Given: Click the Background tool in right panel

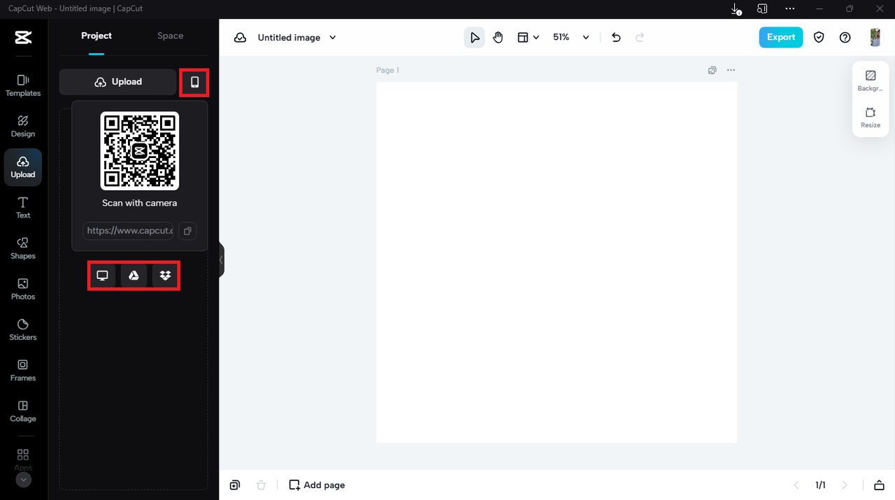Looking at the screenshot, I should click(x=871, y=80).
